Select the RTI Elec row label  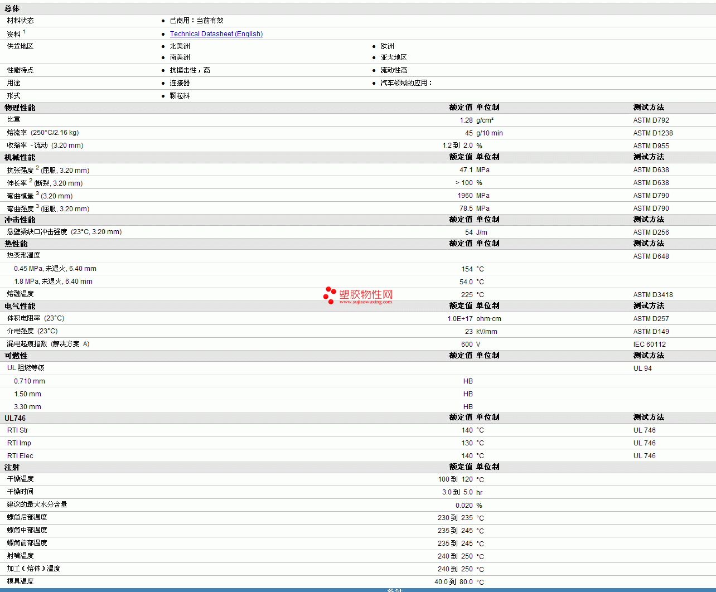(x=20, y=456)
